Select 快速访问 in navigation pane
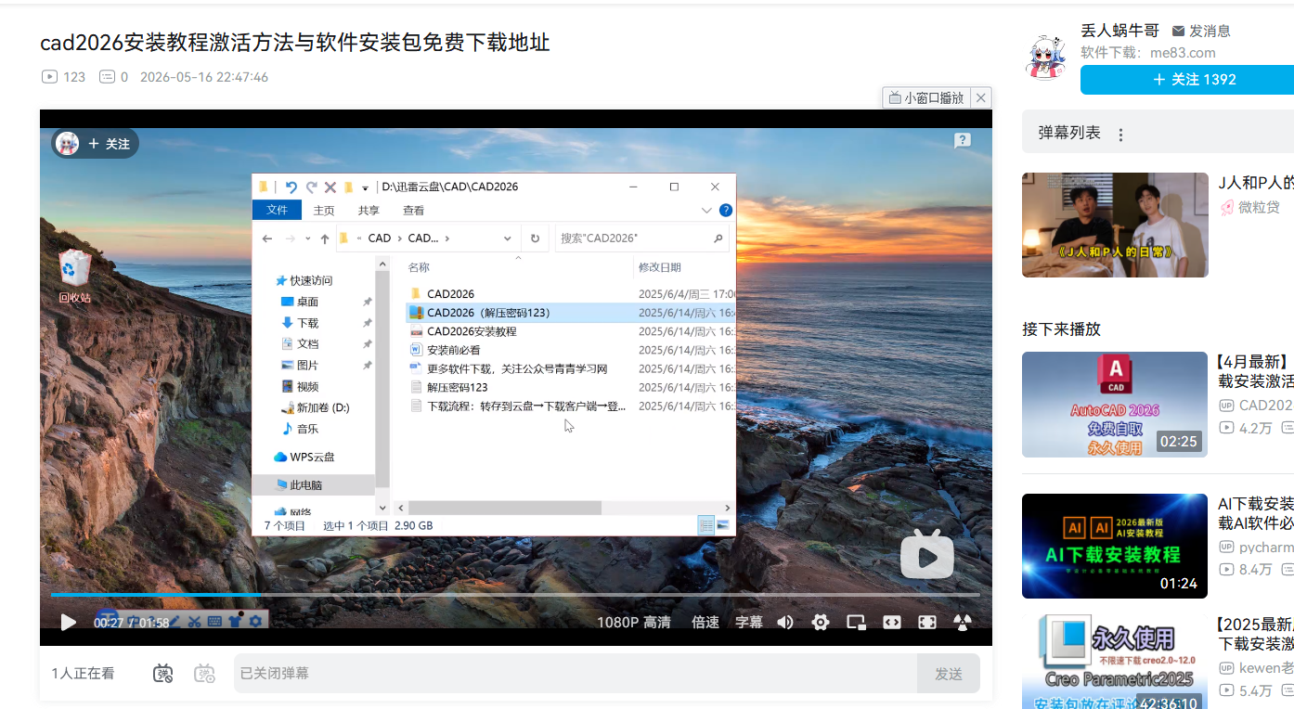 point(310,280)
